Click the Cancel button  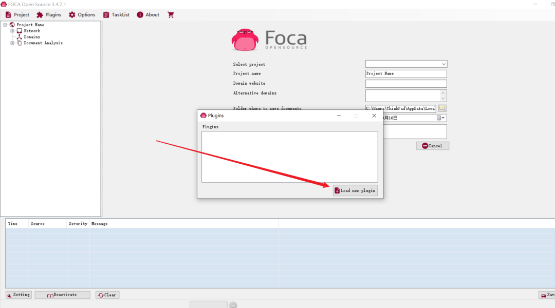tap(433, 146)
